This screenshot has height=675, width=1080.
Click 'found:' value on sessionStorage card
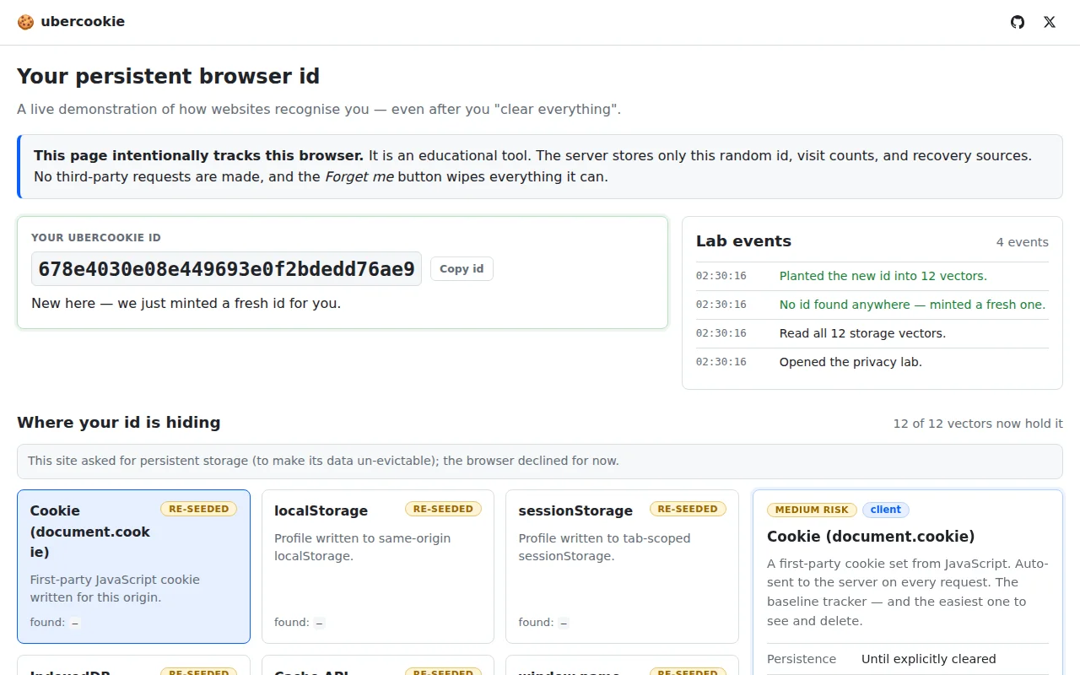point(564,623)
